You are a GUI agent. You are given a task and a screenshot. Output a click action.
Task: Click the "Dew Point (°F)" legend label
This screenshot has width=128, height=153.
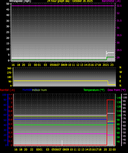(117, 90)
